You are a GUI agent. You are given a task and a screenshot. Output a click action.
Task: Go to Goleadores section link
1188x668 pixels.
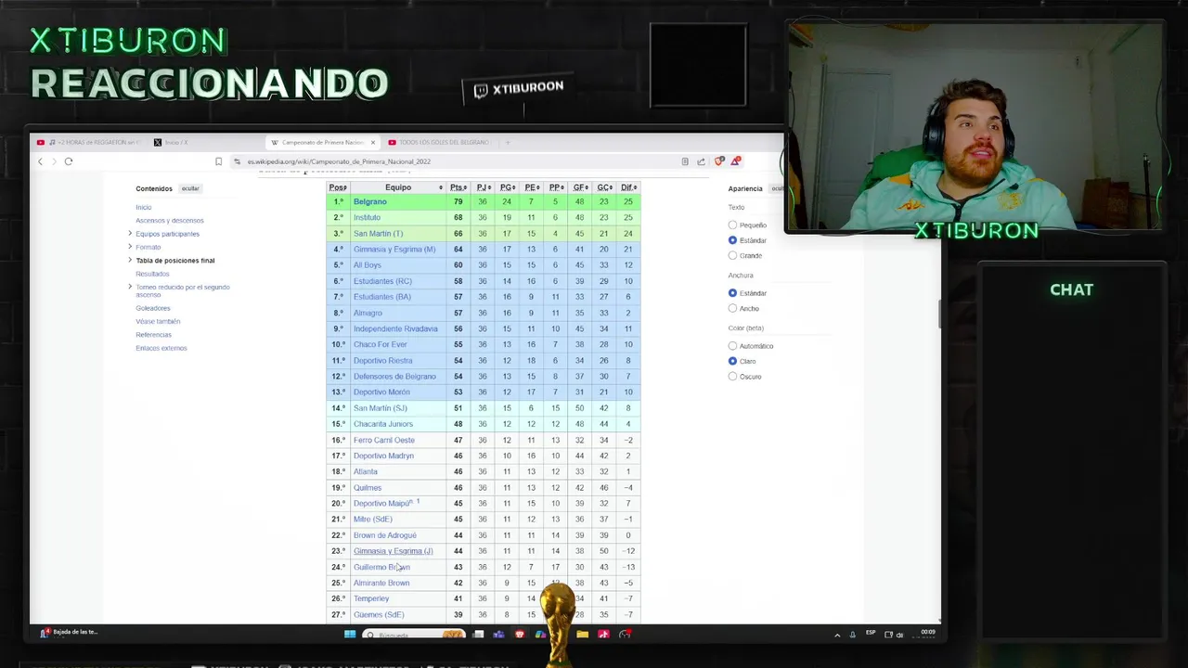tap(153, 308)
